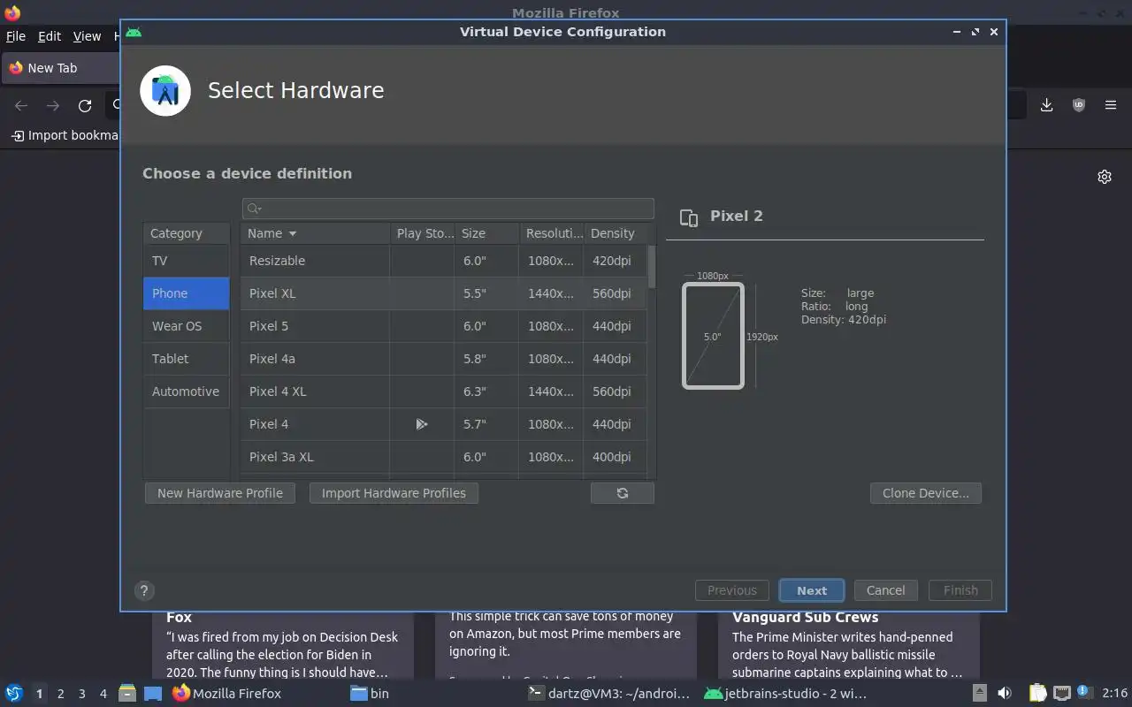
Task: Click the uBlock shield icon in Firefox toolbar
Action: point(1078,105)
